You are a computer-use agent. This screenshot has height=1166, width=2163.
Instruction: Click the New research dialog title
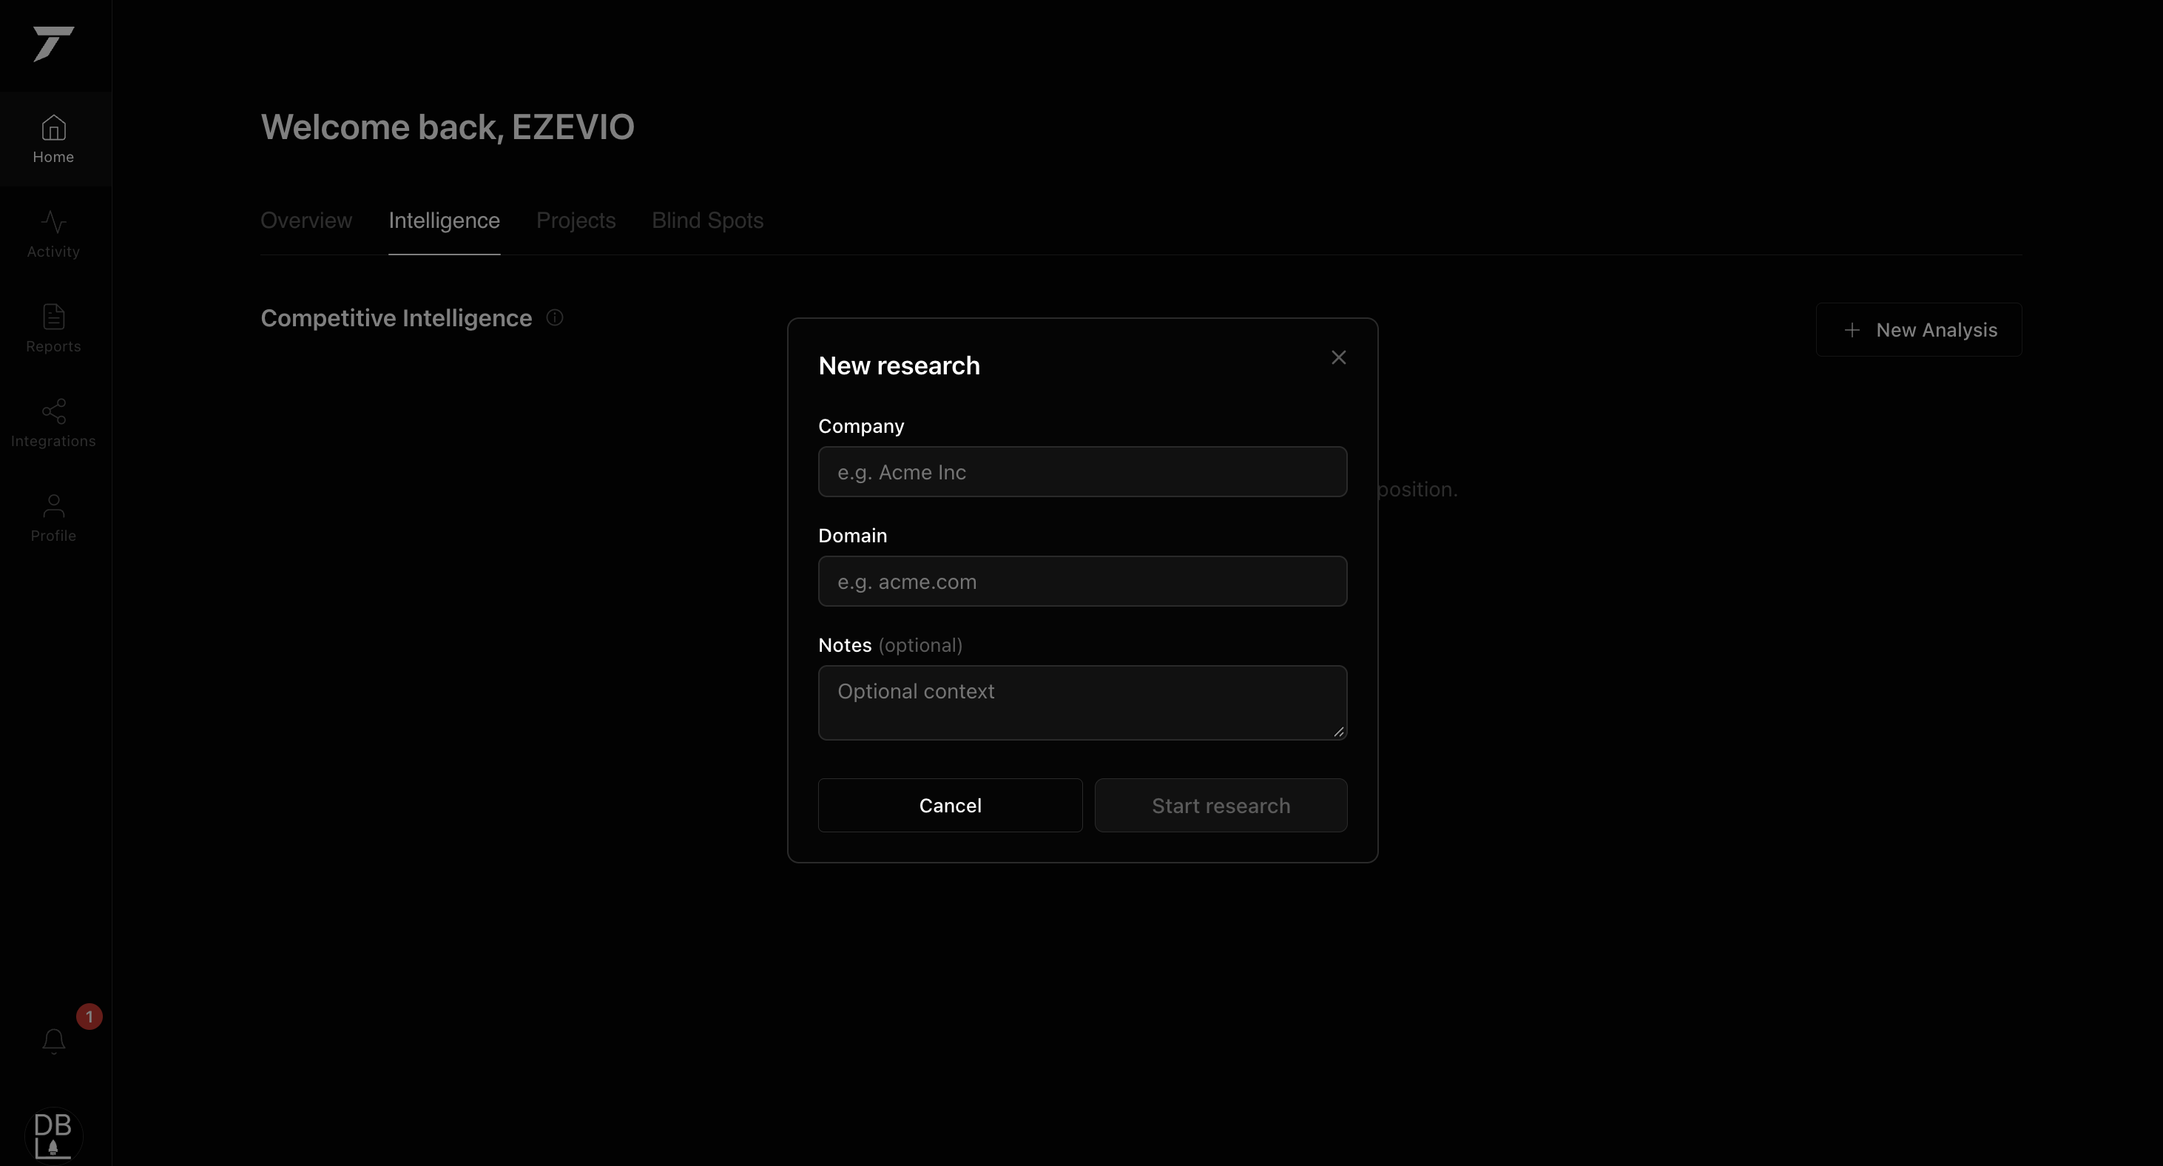pos(900,365)
